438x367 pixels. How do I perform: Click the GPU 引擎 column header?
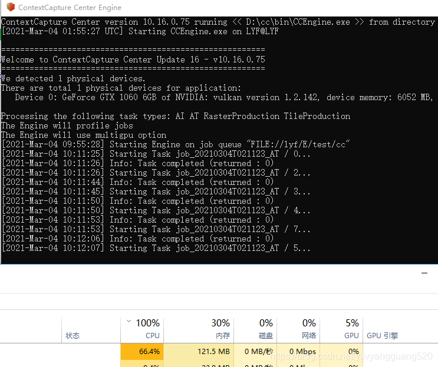382,335
